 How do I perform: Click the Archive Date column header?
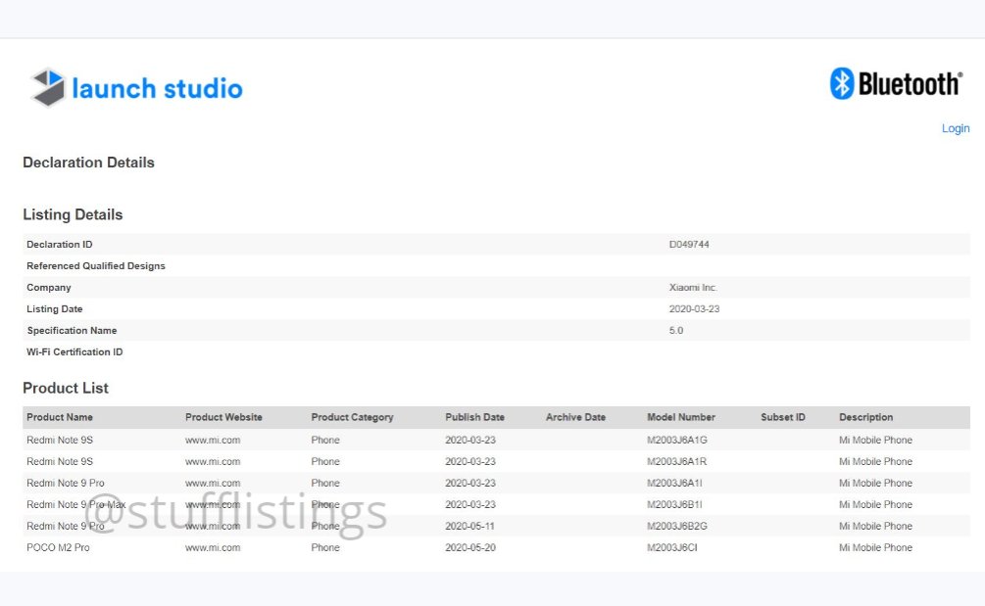(575, 417)
